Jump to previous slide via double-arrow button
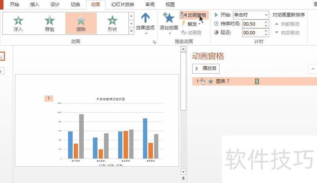Viewport: 317px width, 183px height. [x=183, y=178]
